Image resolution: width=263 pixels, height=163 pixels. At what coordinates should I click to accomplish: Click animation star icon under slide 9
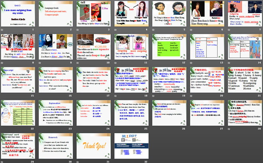click(39, 63)
